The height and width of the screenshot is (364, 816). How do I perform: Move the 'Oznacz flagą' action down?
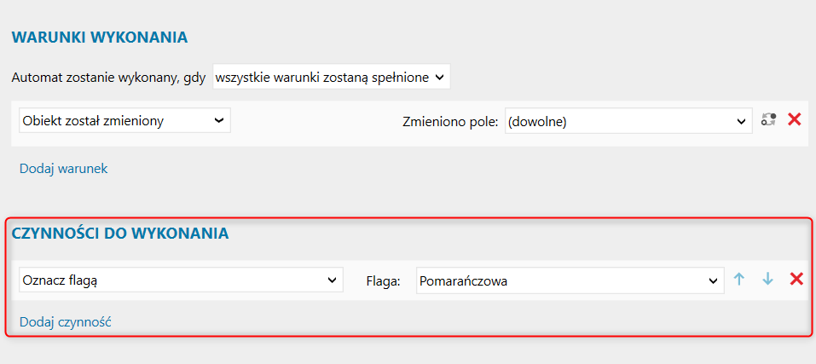coord(767,280)
